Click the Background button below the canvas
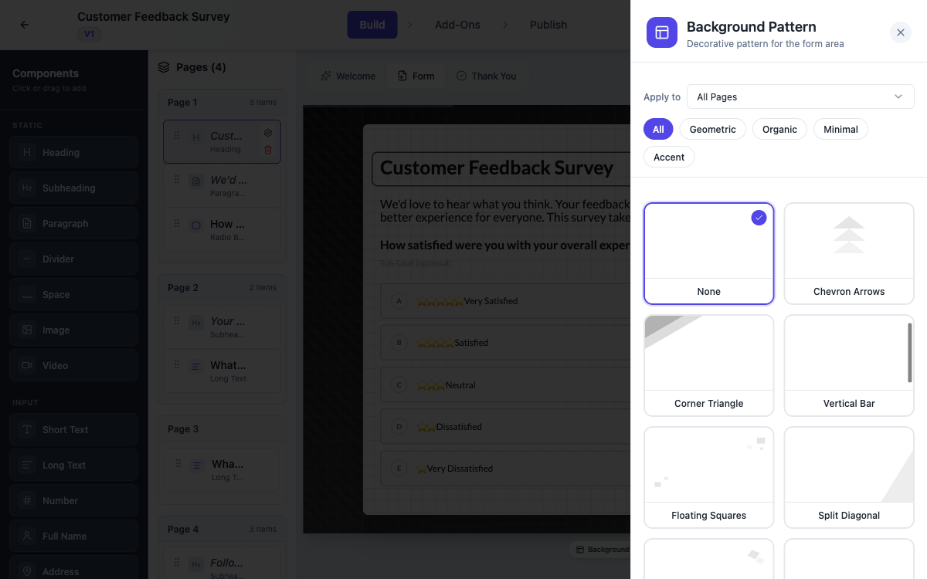Viewport: 927px width, 579px height. tap(602, 550)
